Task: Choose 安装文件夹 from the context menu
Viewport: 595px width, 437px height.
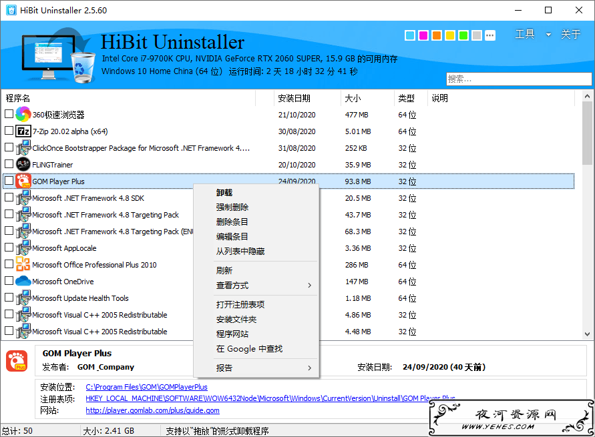Action: click(x=256, y=319)
